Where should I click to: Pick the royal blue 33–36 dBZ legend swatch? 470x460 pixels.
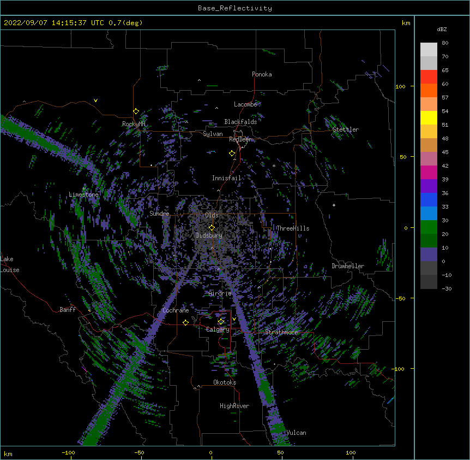click(429, 199)
